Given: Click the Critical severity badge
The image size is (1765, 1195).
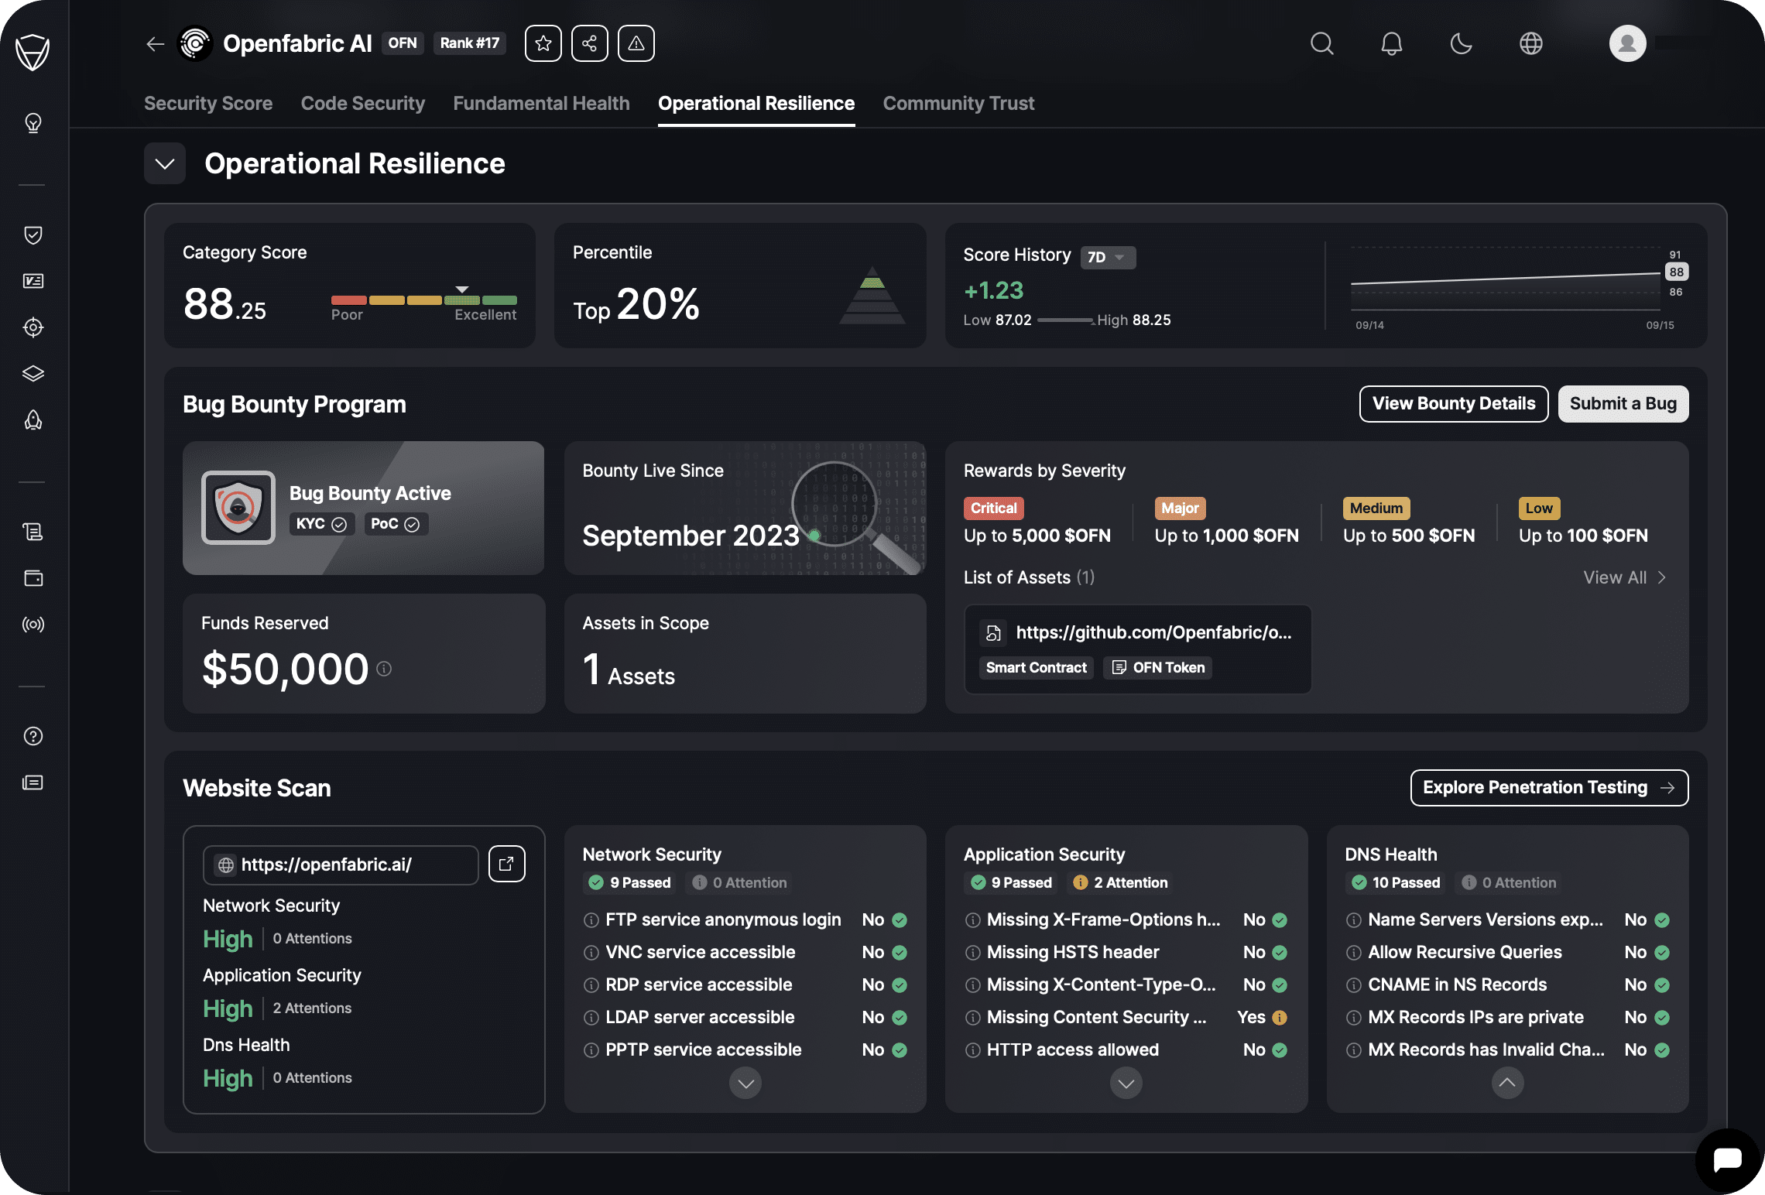Looking at the screenshot, I should [x=994, y=508].
